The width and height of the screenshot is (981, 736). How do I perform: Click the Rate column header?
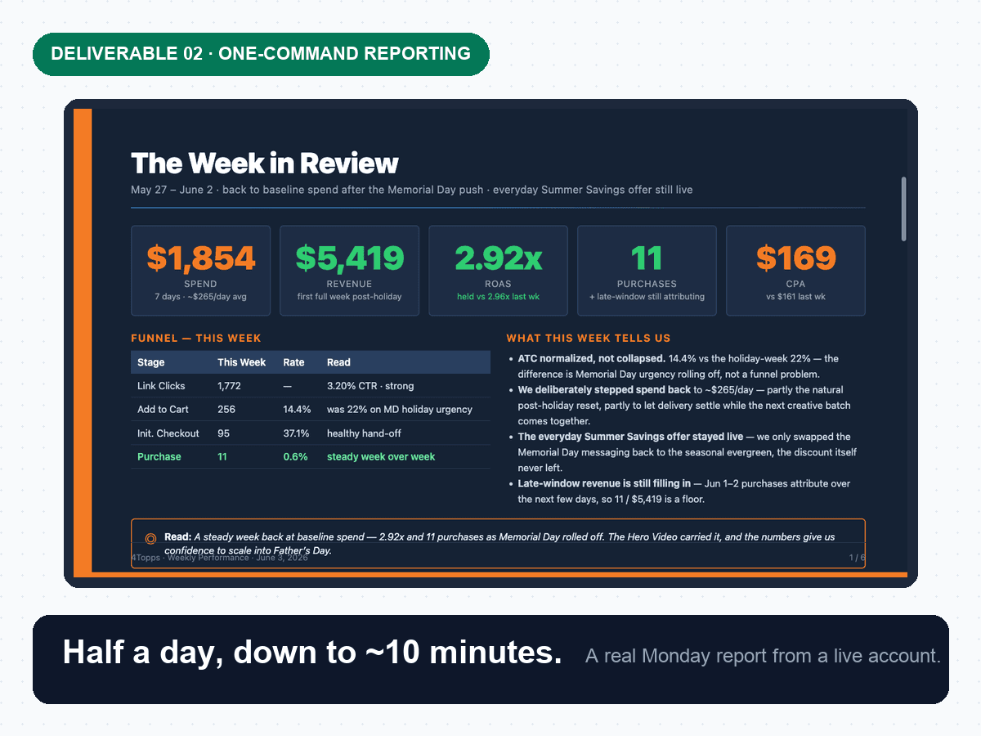point(293,362)
